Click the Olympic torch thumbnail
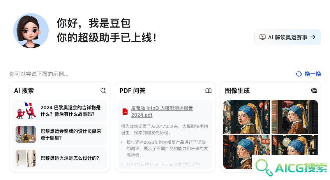This screenshot has width=330, height=180. [x=26, y=158]
